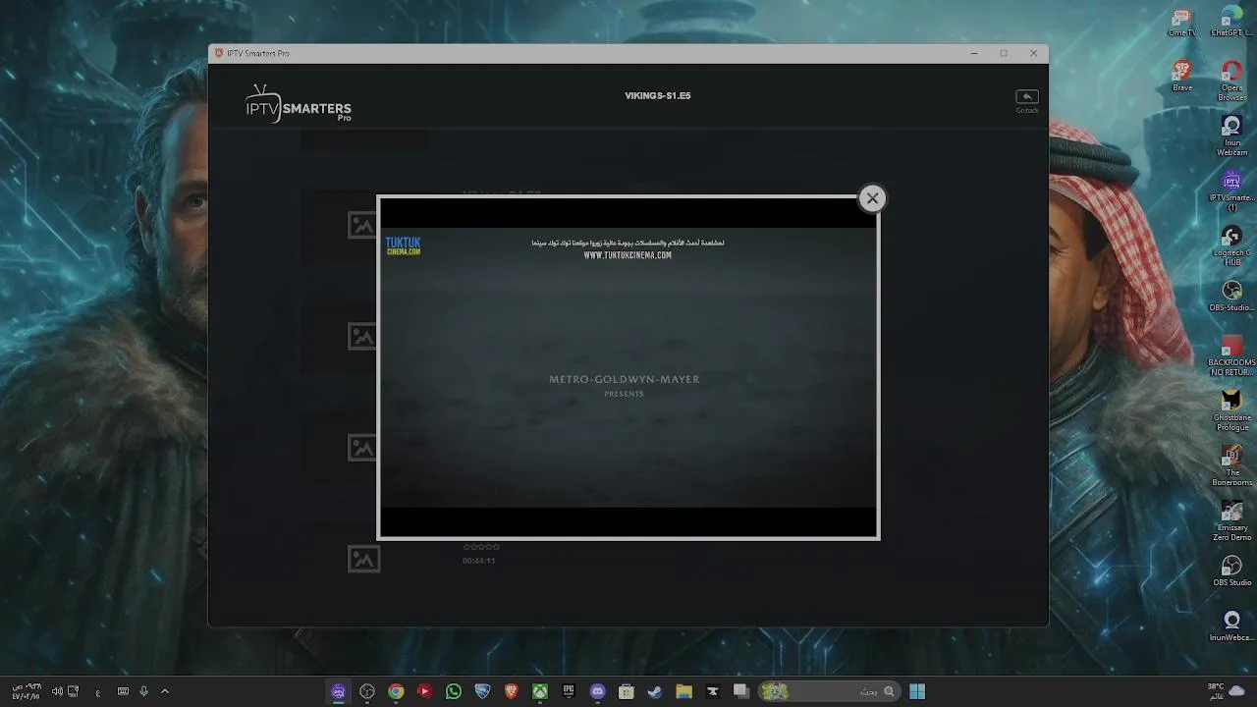Image resolution: width=1257 pixels, height=707 pixels.
Task: Open Google Chrome from the taskbar
Action: [x=396, y=691]
